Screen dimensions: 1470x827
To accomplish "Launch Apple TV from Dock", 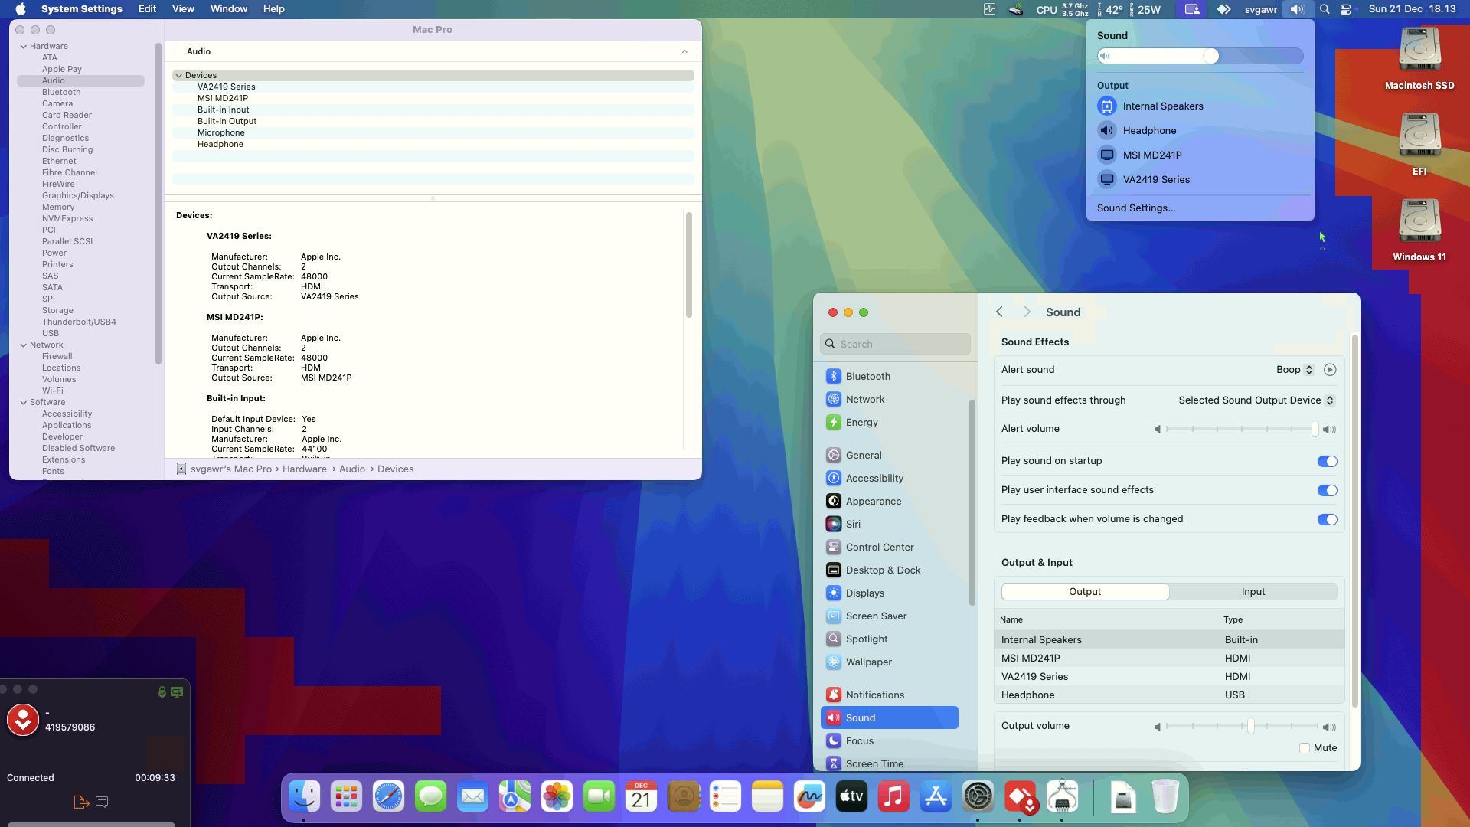I will click(851, 797).
